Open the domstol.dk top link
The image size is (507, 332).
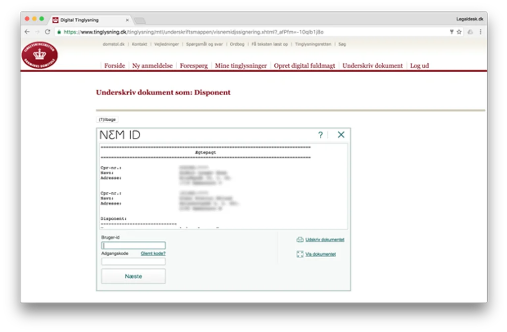point(113,45)
